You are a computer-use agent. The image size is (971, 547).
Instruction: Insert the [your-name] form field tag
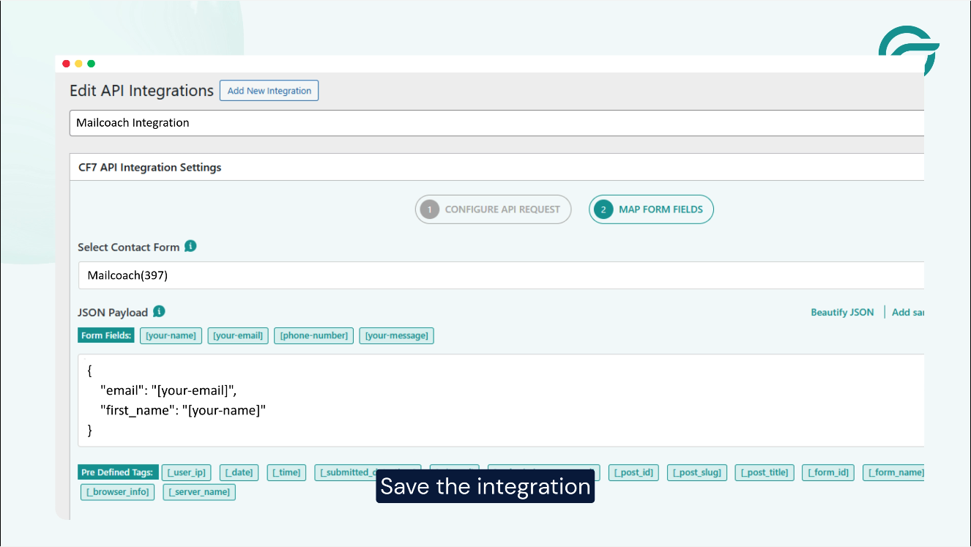tap(171, 335)
